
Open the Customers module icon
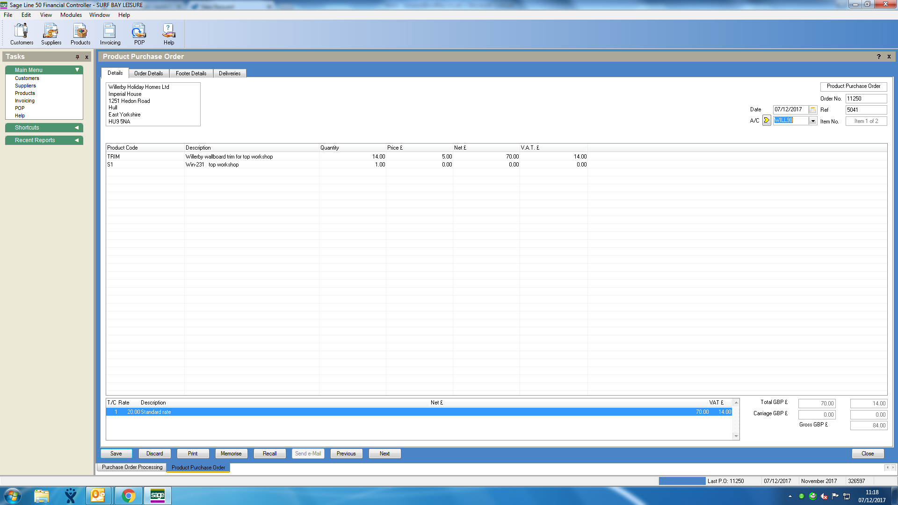pos(22,34)
